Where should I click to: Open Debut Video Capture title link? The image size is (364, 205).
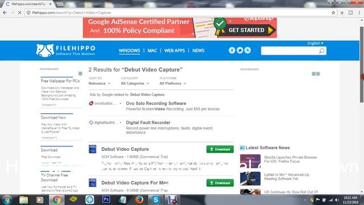click(x=125, y=149)
